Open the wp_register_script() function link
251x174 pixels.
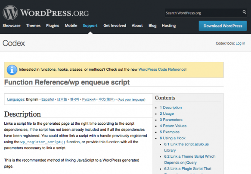click(x=43, y=142)
